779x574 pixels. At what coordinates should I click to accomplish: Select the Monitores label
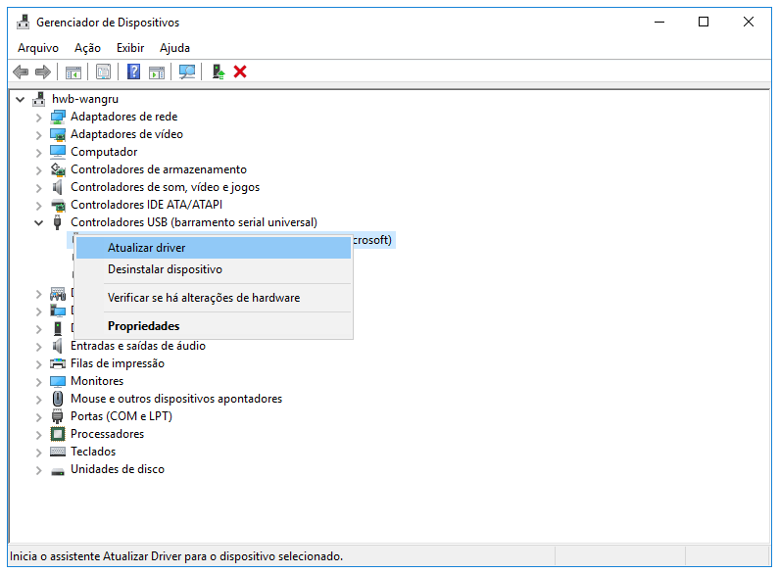point(97,381)
